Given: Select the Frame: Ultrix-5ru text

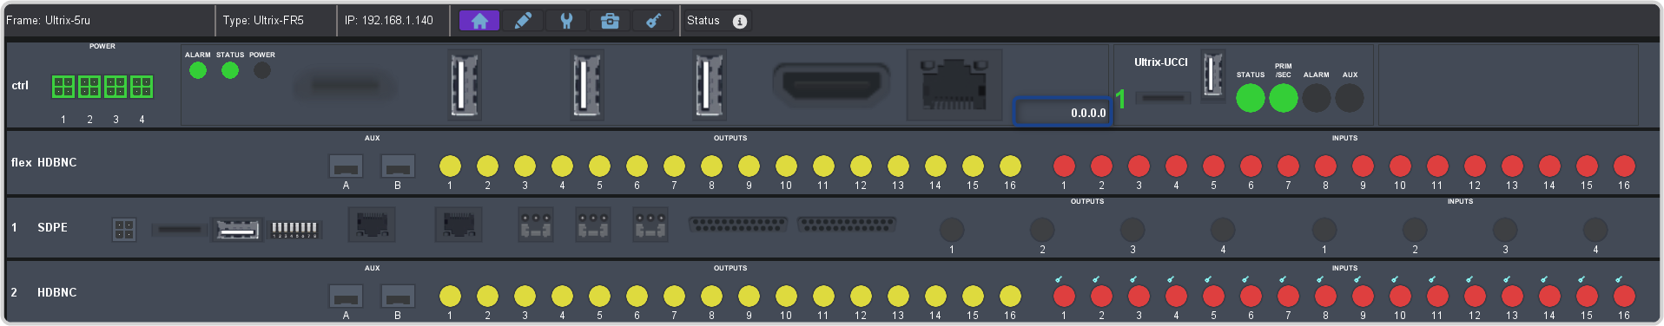Looking at the screenshot, I should (49, 20).
